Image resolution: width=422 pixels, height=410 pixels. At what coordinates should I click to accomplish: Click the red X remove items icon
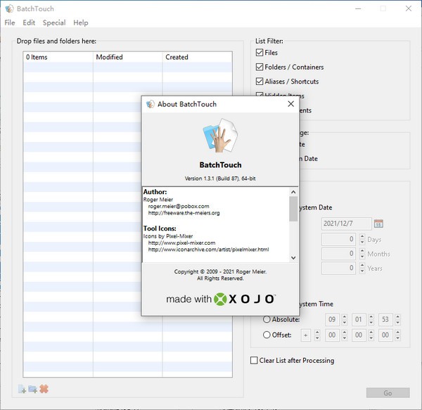coord(44,389)
